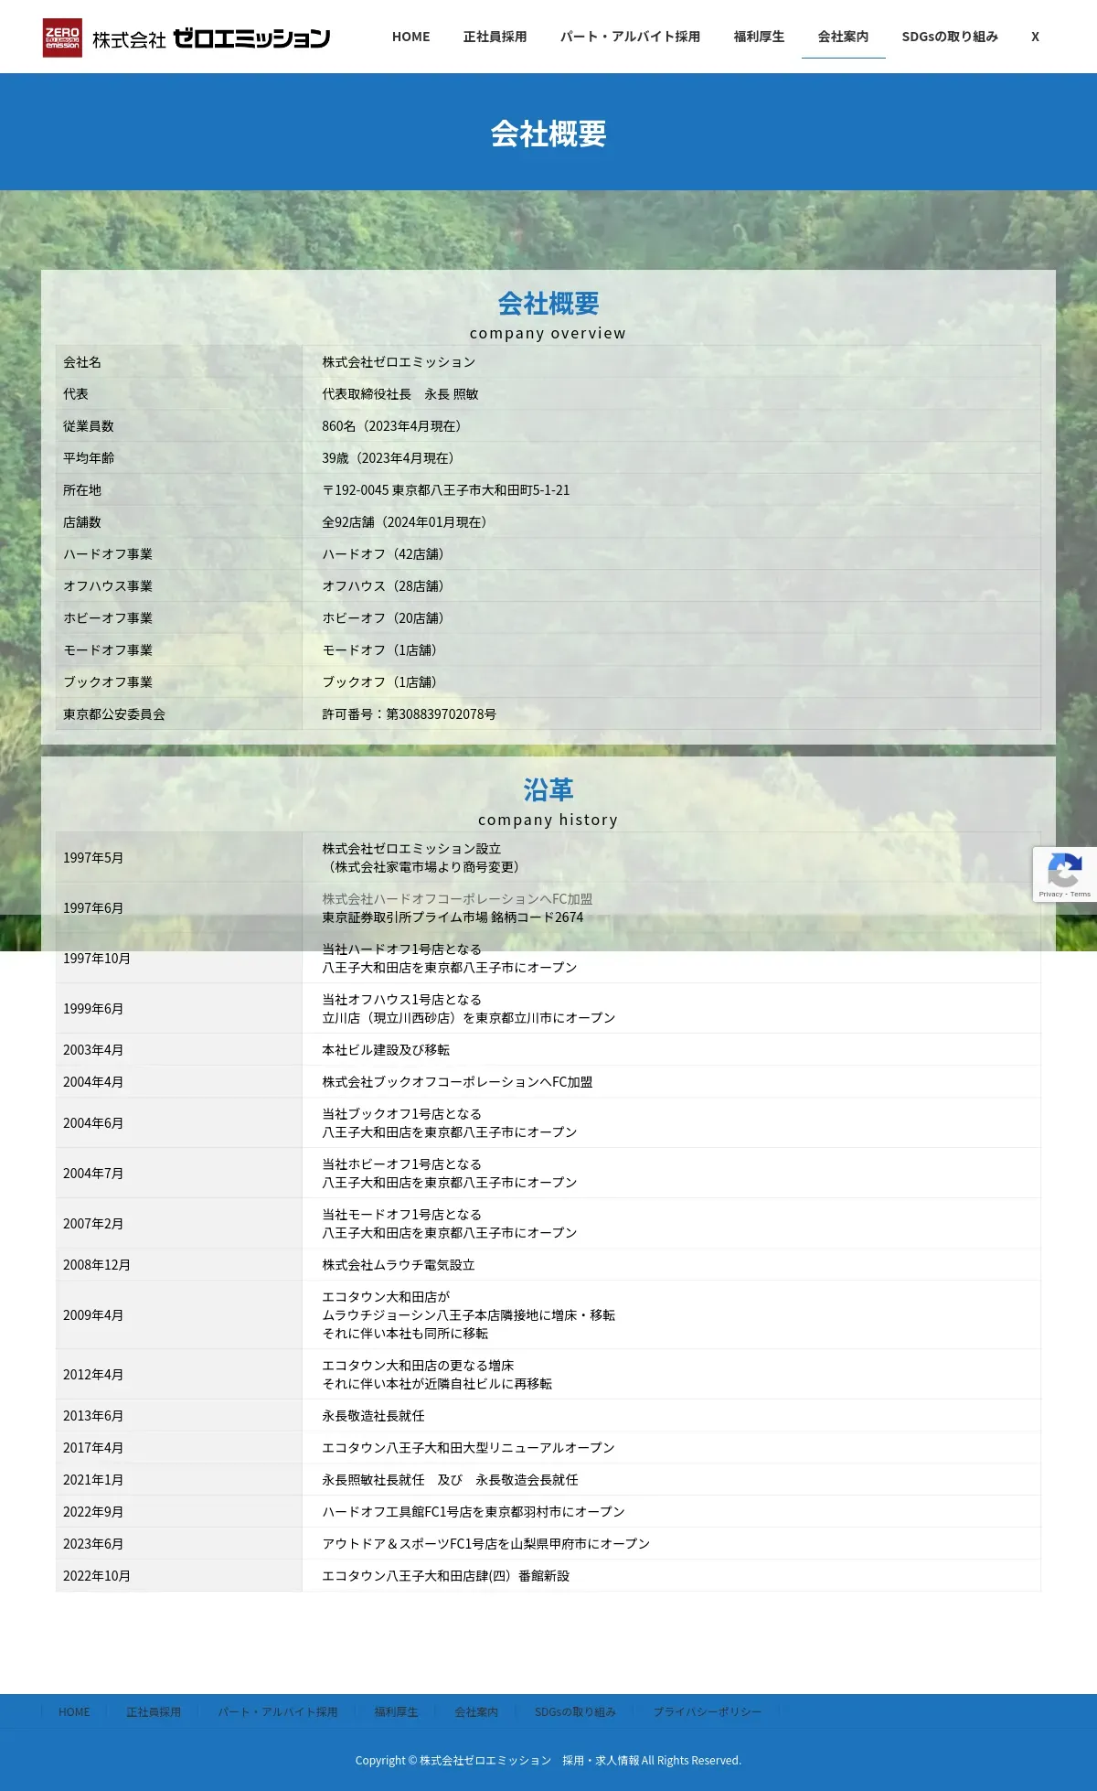Click SDGsの取り組み link in the footer

(x=575, y=1711)
